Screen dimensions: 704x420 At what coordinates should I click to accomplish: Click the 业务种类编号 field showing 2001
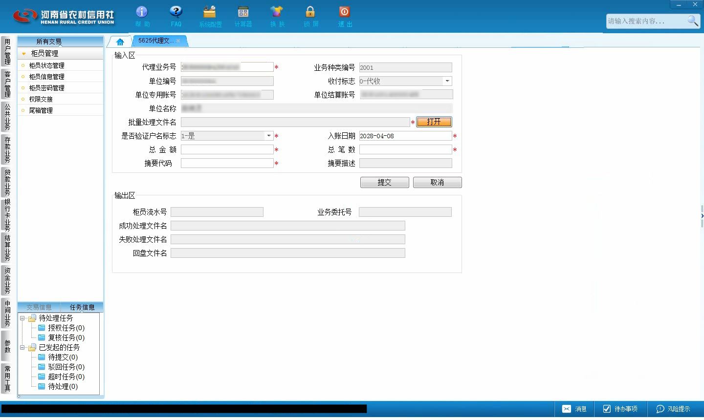coord(406,67)
